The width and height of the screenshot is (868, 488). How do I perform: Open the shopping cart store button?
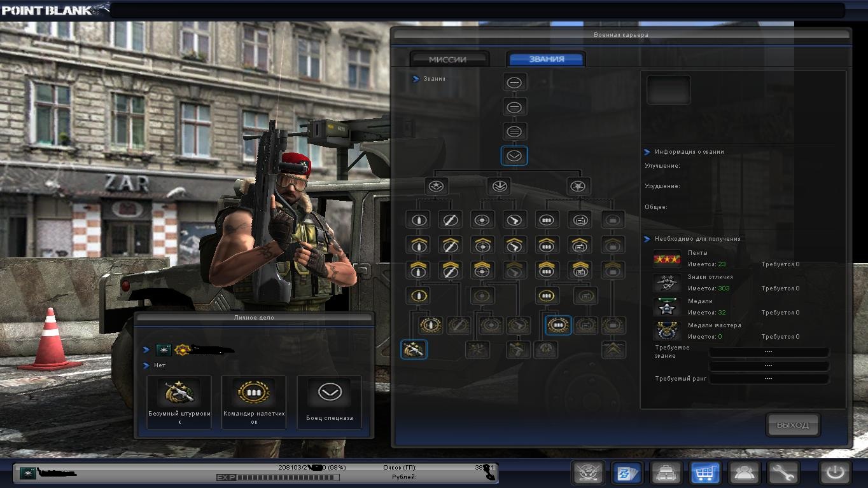[x=706, y=473]
